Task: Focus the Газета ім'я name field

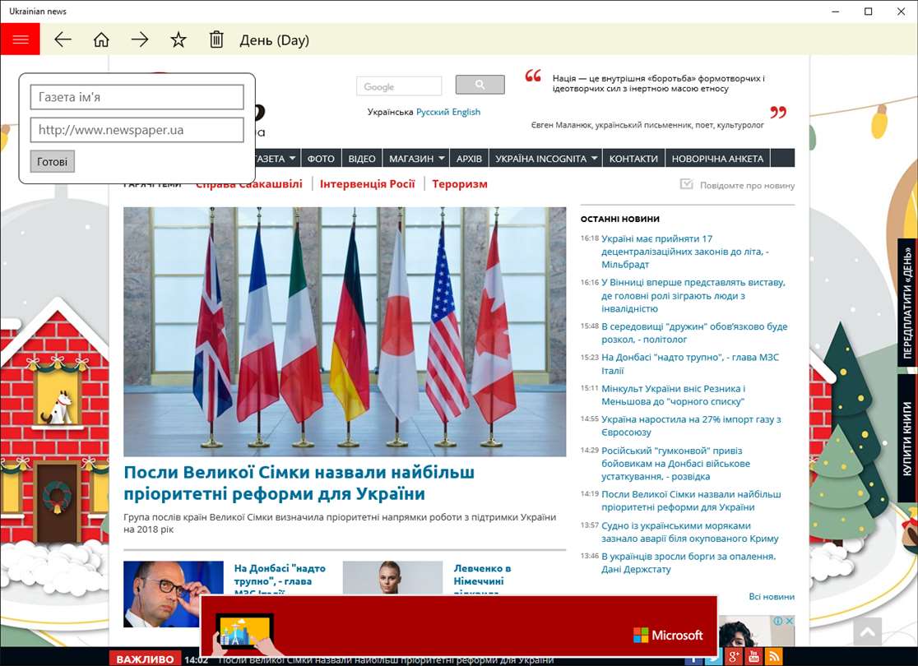Action: (137, 97)
